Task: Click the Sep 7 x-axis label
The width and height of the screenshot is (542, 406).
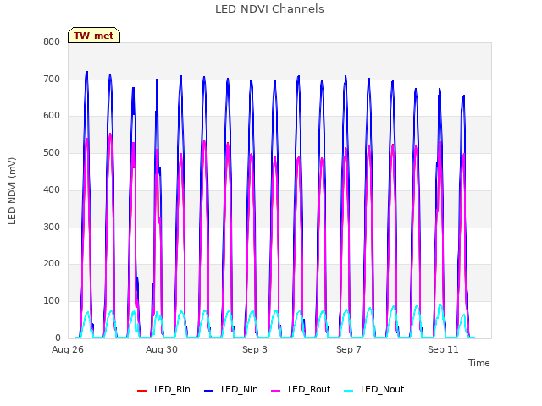Action: pos(349,349)
